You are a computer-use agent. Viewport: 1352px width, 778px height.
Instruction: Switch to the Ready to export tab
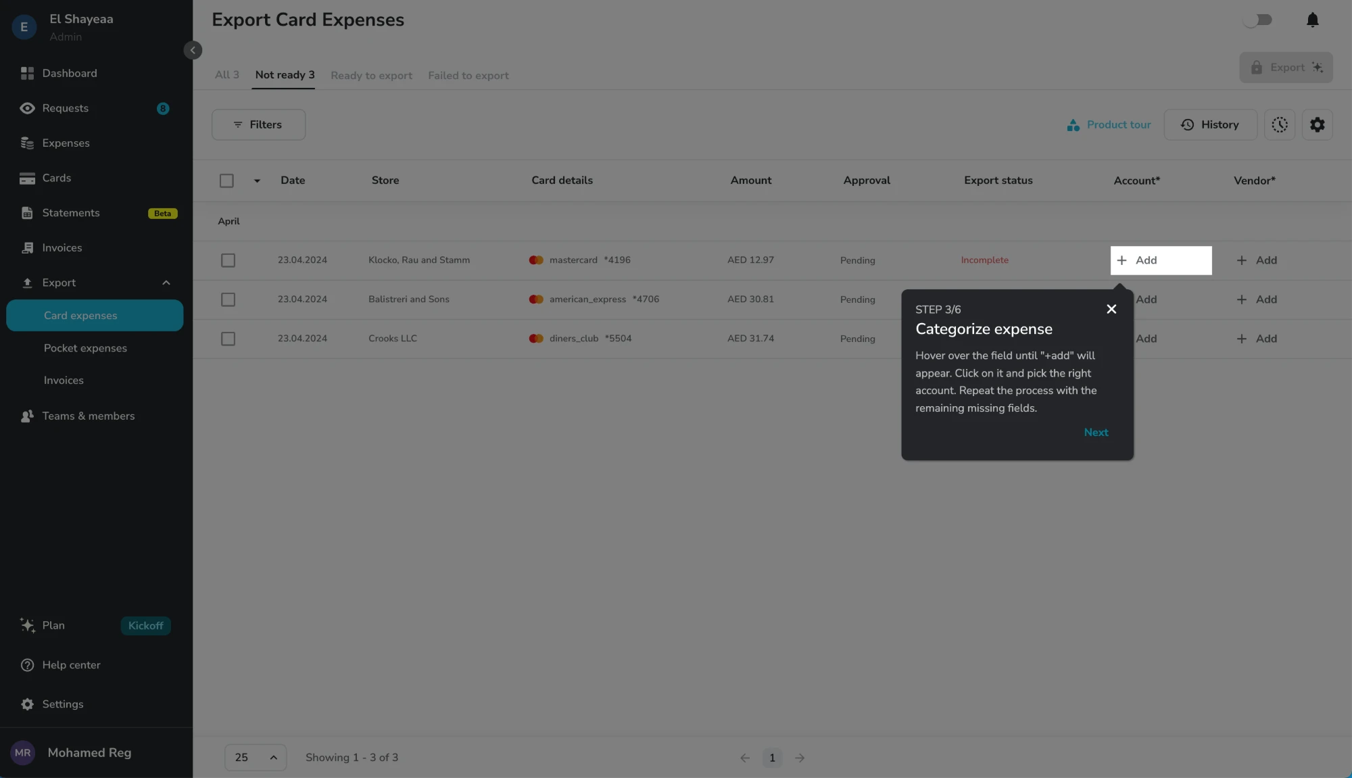pos(371,76)
